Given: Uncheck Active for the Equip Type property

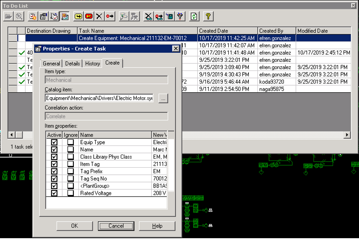Looking at the screenshot, I should 54,142.
